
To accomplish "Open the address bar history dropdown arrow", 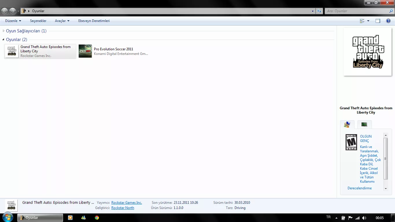I will click(x=313, y=11).
